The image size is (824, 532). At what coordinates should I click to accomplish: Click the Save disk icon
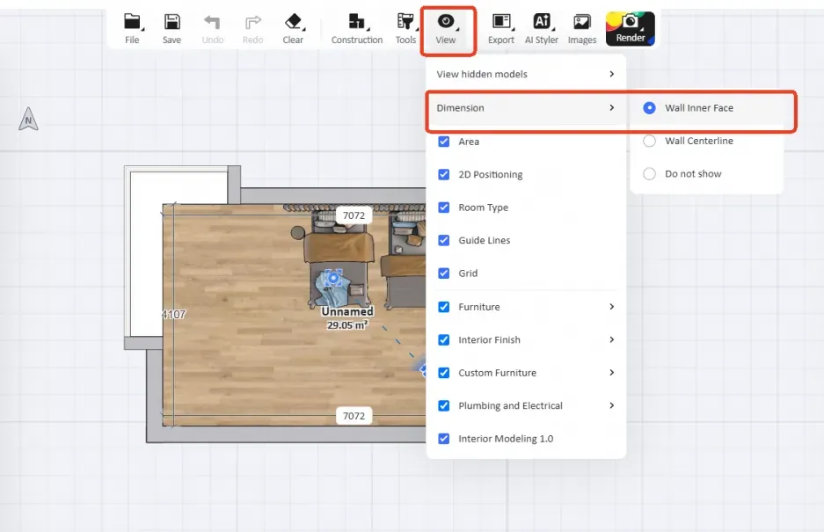172,23
